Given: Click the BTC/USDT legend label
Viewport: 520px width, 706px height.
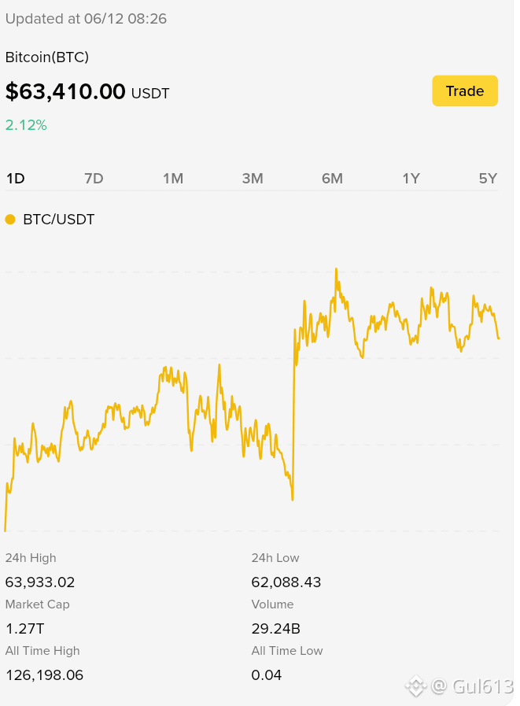Looking at the screenshot, I should pos(58,220).
